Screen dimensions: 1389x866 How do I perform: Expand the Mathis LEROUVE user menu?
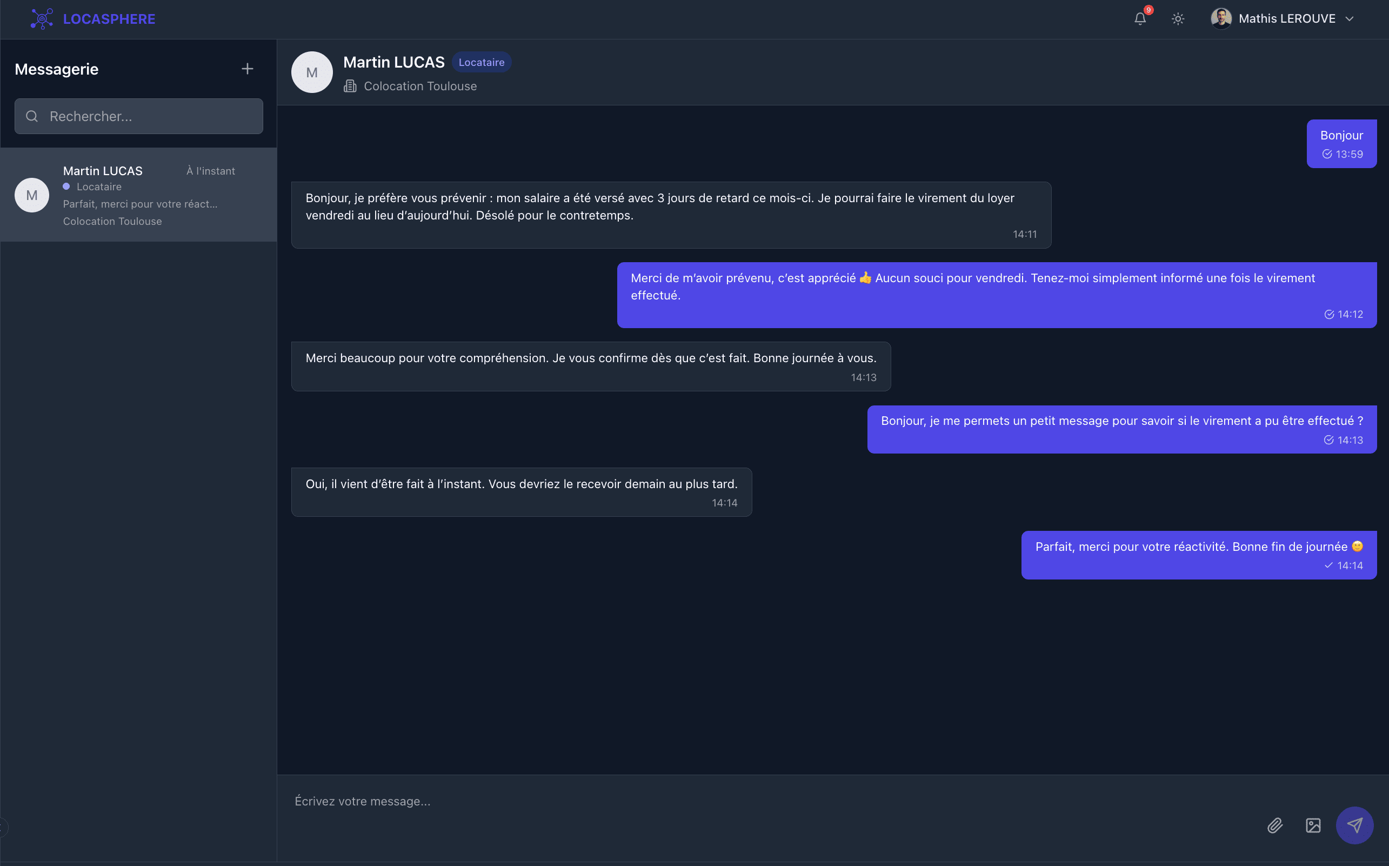pyautogui.click(x=1350, y=19)
